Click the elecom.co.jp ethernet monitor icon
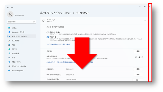 coord(43,21)
